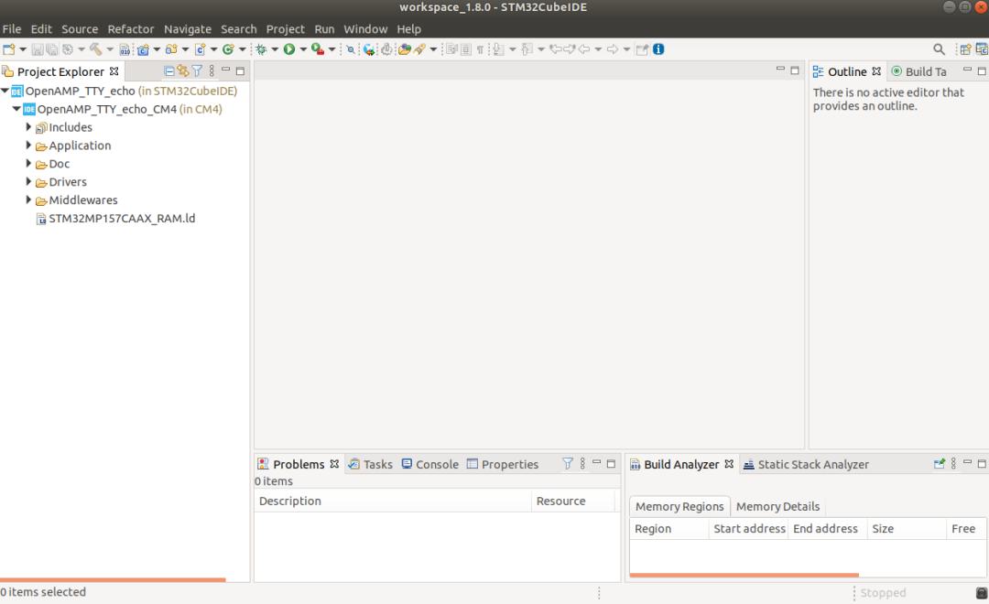Toggle Link with Editor in Project Explorer
The height and width of the screenshot is (604, 989).
pyautogui.click(x=183, y=71)
